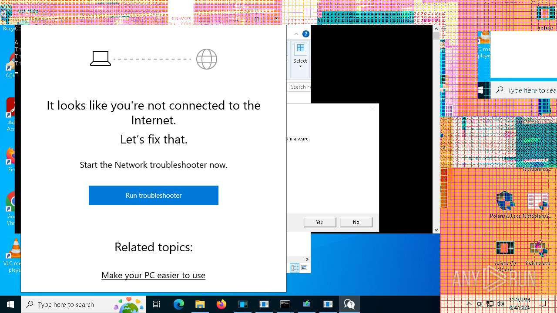Image resolution: width=557 pixels, height=313 pixels.
Task: Open the Windows Start menu
Action: pyautogui.click(x=10, y=304)
